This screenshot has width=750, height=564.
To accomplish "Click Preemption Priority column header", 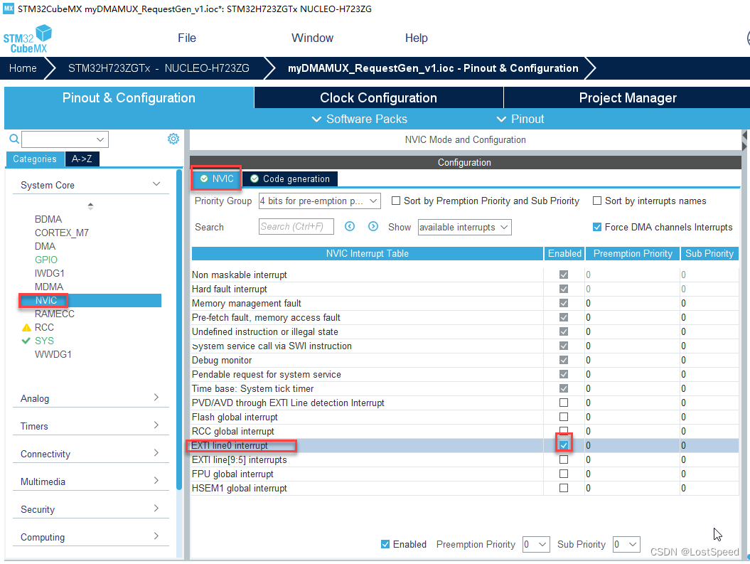I will pyautogui.click(x=632, y=253).
